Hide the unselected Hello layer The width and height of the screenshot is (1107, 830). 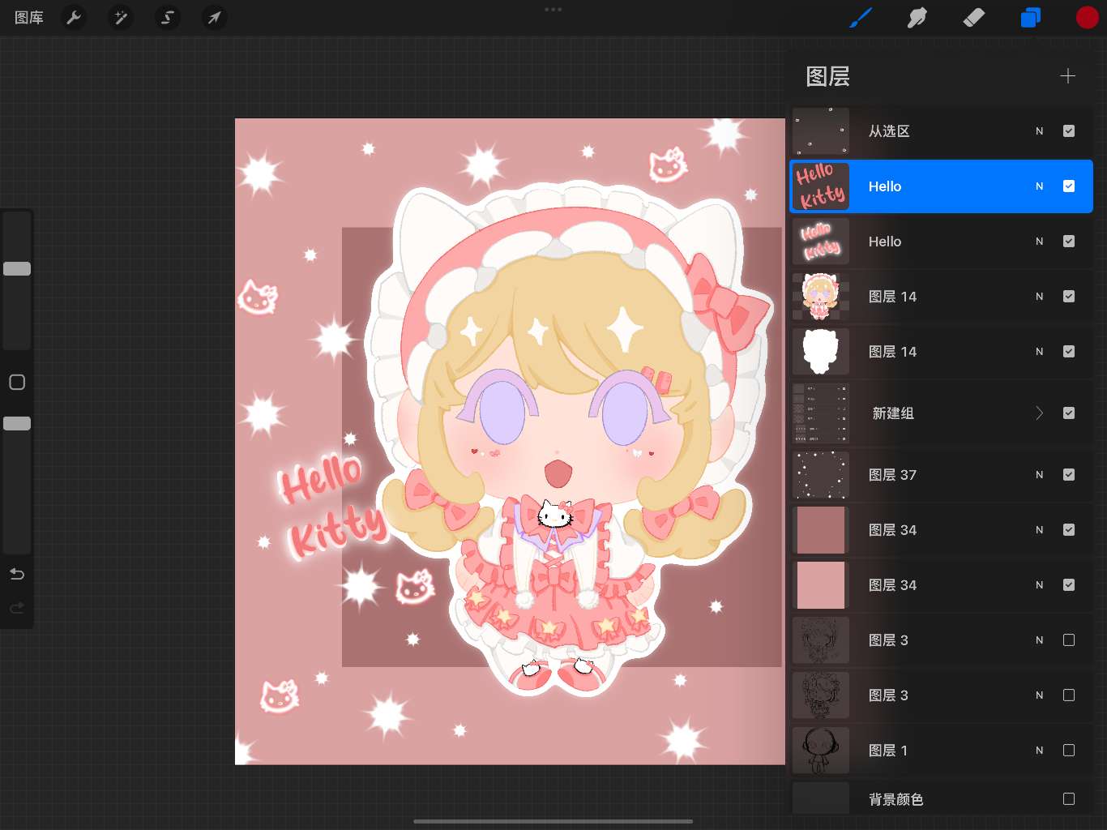(1069, 241)
